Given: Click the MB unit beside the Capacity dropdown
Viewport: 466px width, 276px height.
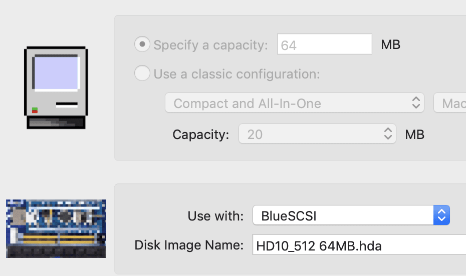Looking at the screenshot, I should tap(414, 134).
